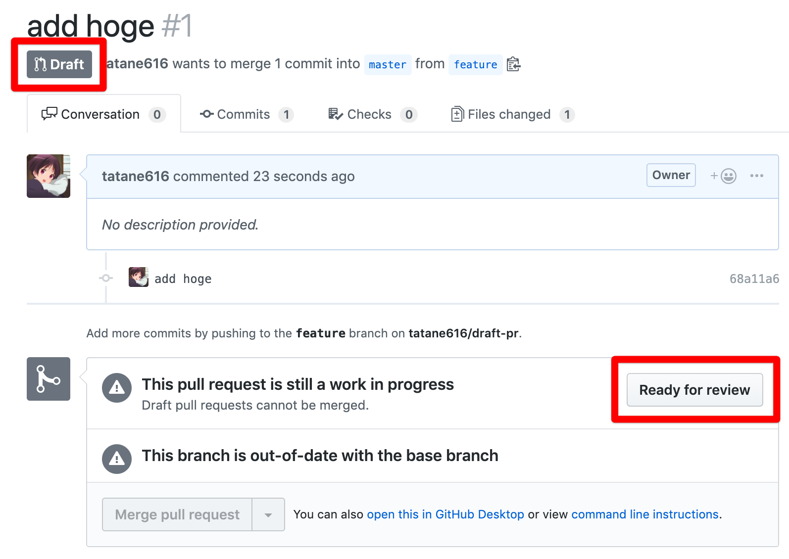Click the git branch icon beside merge status
Image resolution: width=789 pixels, height=559 pixels.
coord(48,378)
